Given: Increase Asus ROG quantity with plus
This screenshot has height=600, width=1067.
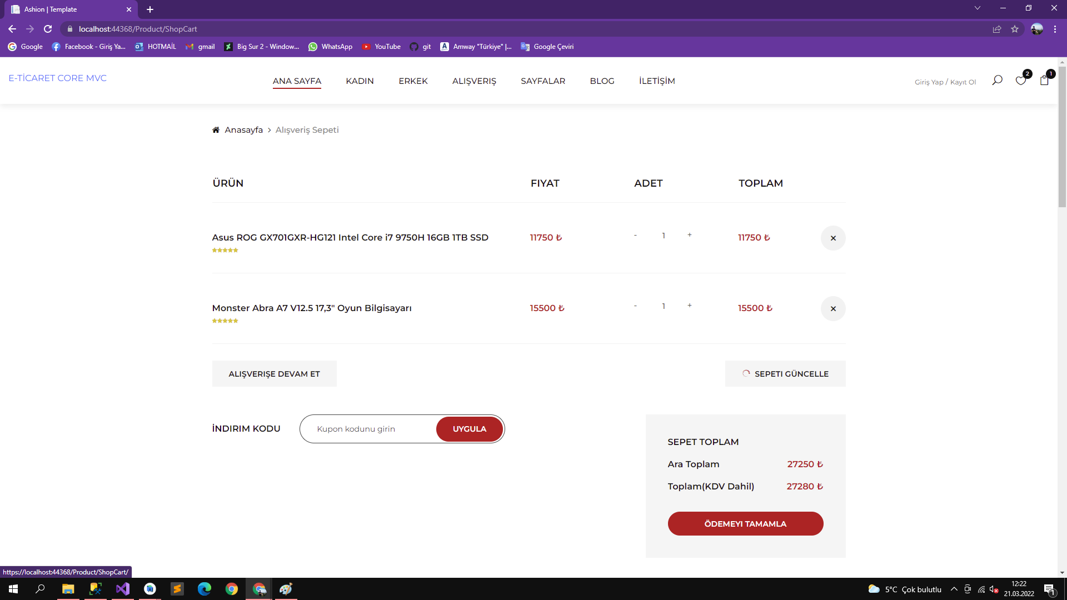Looking at the screenshot, I should pos(690,235).
